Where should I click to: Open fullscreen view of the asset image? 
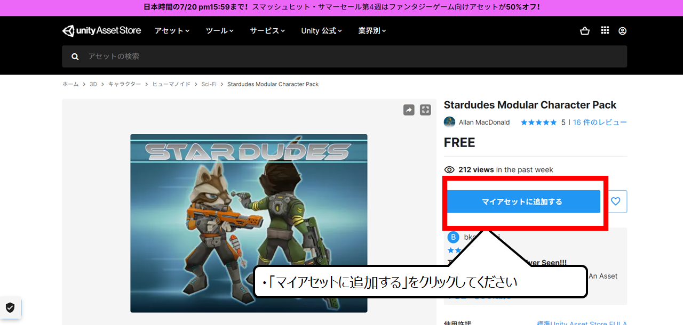point(425,110)
